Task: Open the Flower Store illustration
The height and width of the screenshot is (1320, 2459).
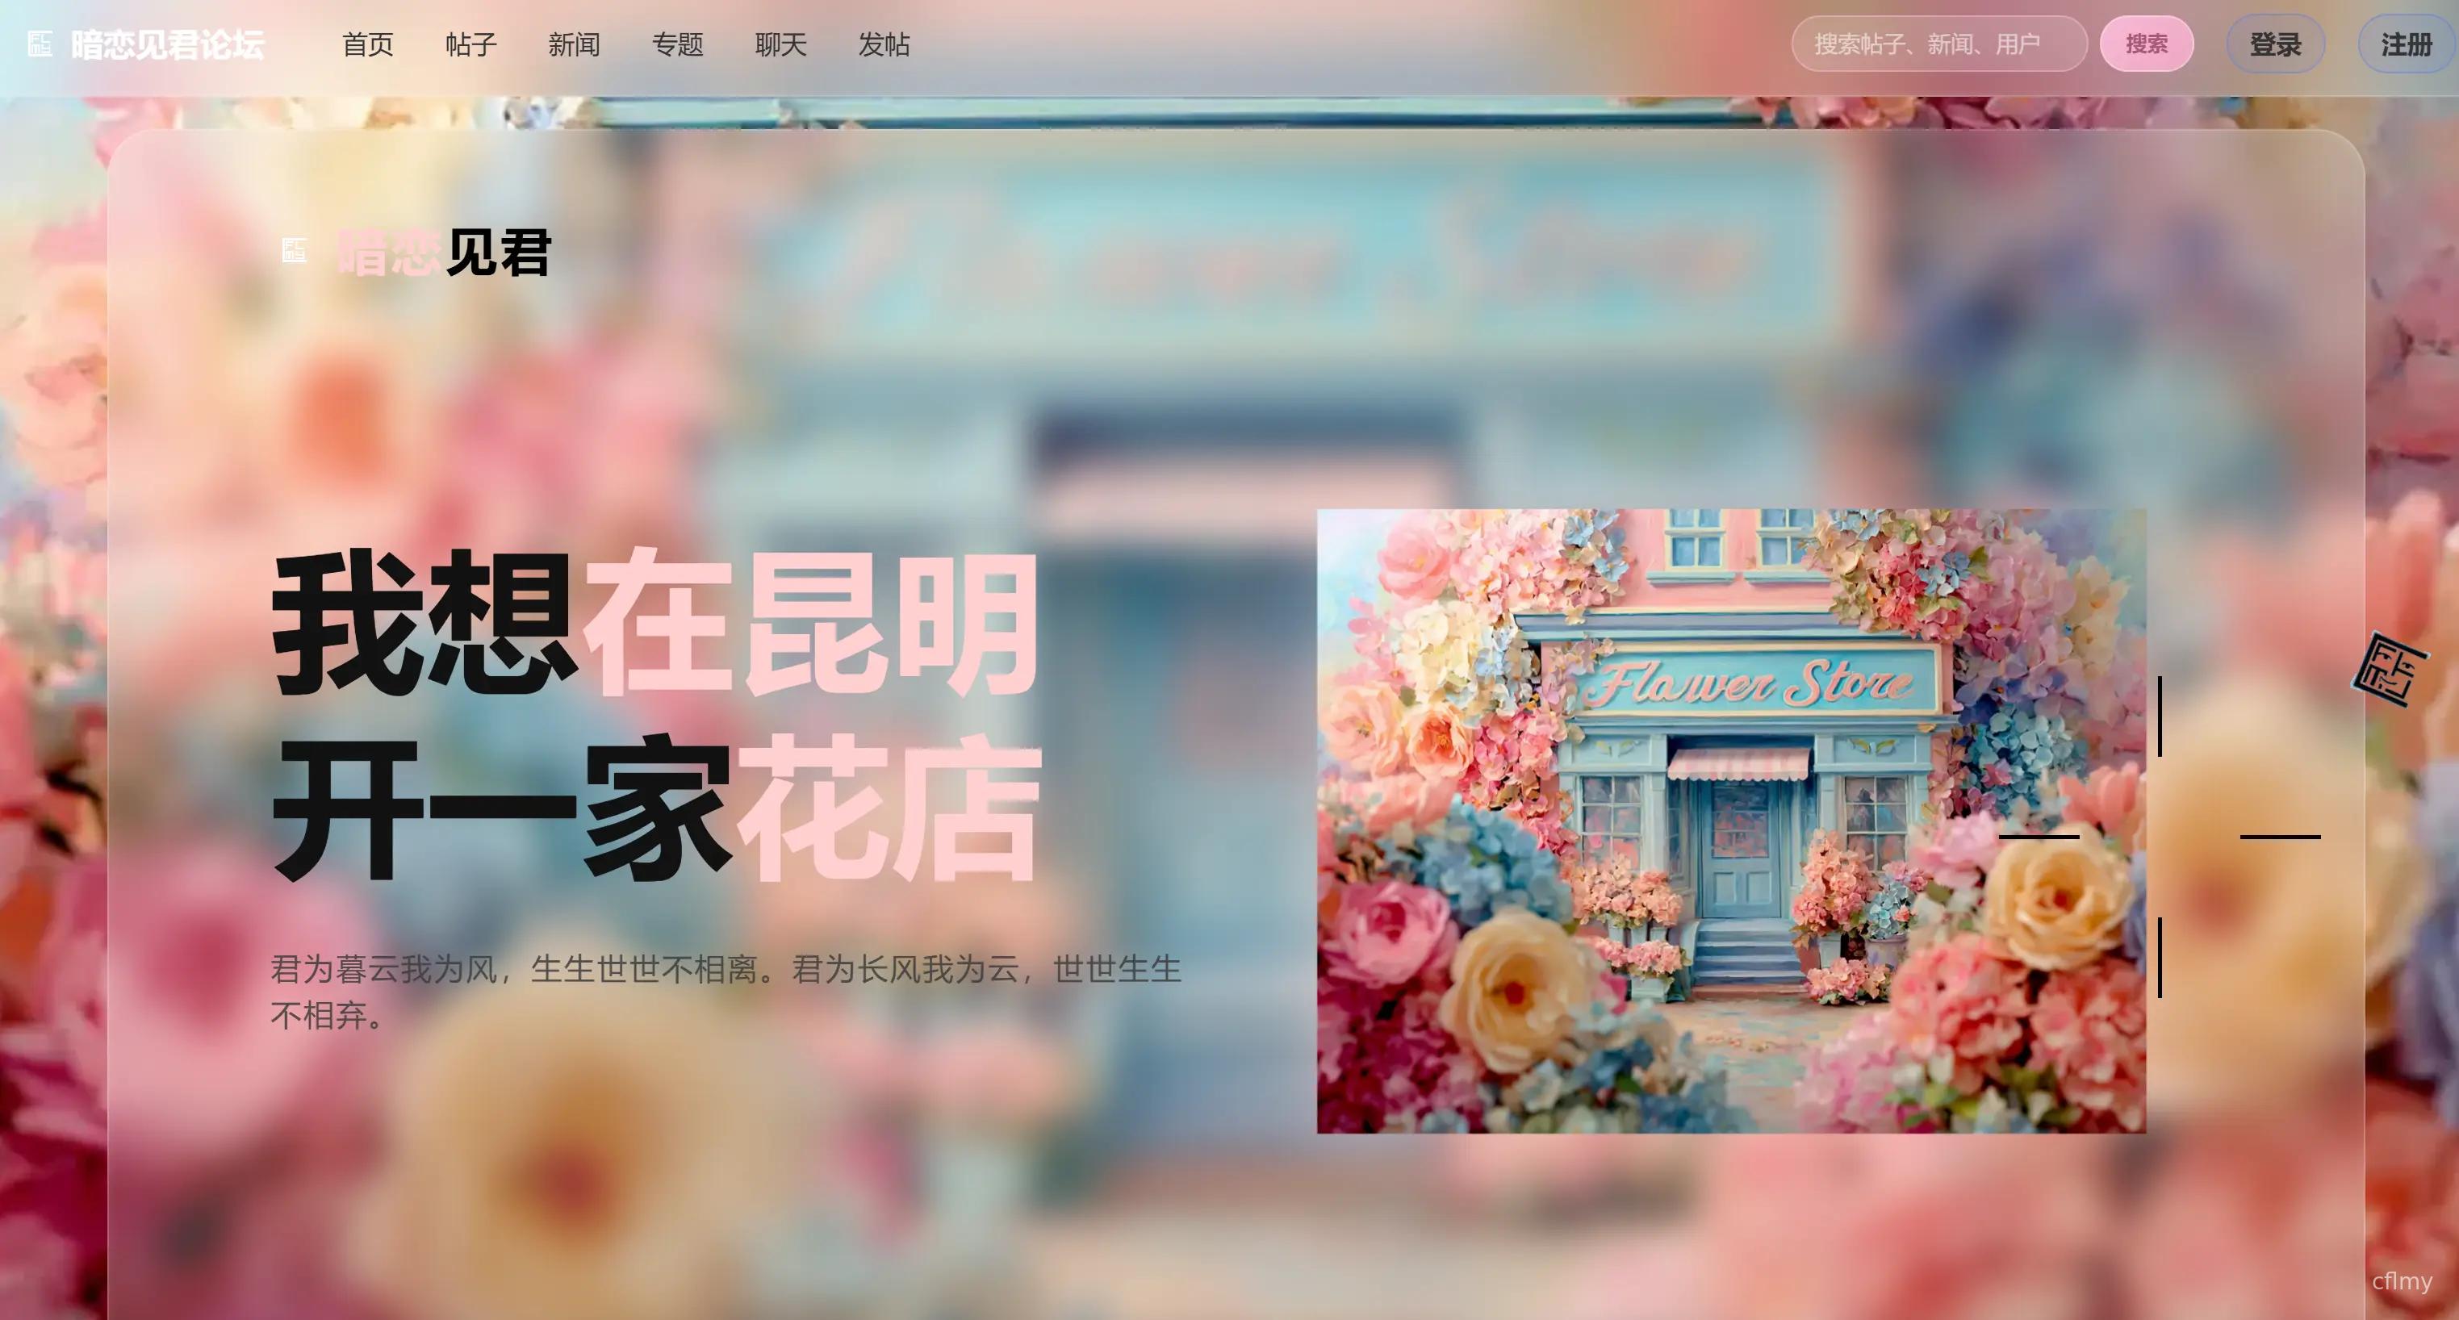Action: click(1730, 821)
